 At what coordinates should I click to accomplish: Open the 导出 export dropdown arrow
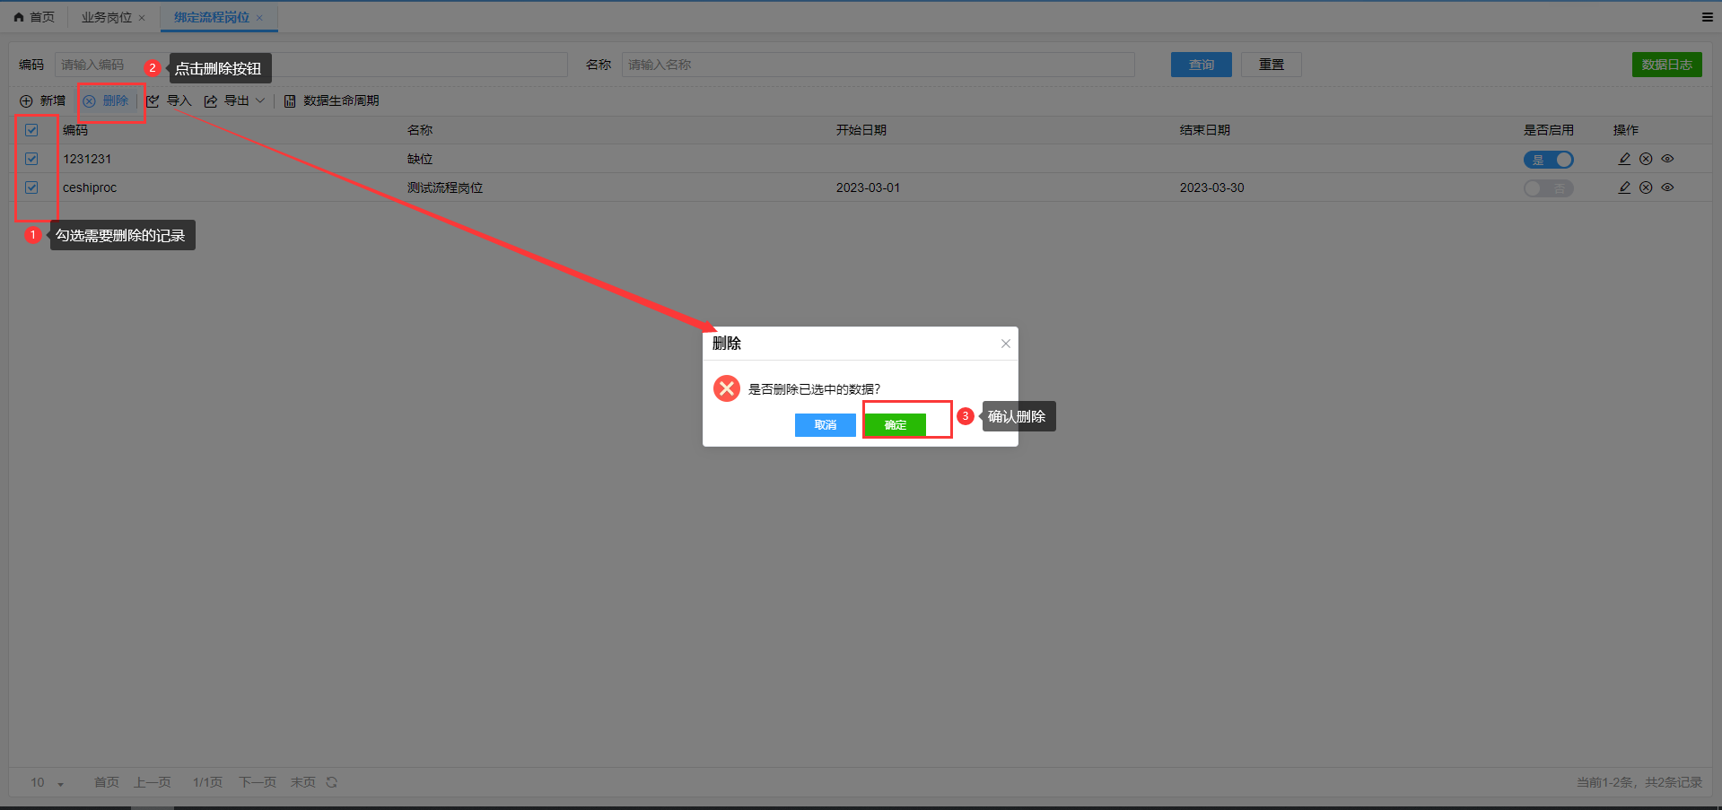(260, 100)
